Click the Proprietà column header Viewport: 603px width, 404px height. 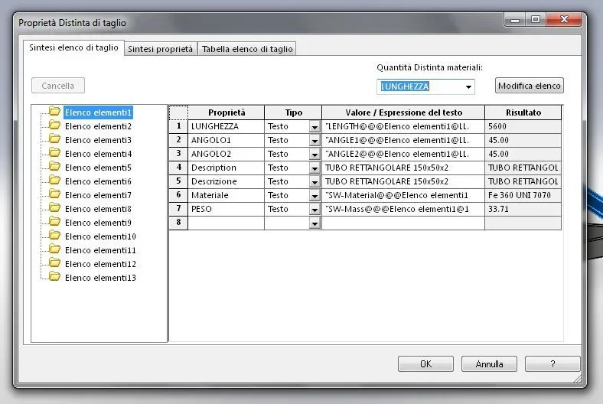pyautogui.click(x=227, y=112)
